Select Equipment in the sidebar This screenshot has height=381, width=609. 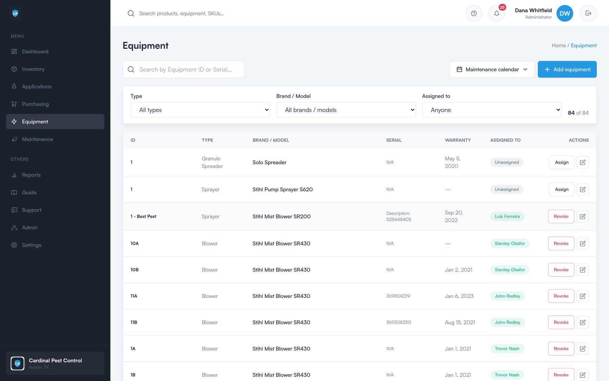(x=55, y=122)
